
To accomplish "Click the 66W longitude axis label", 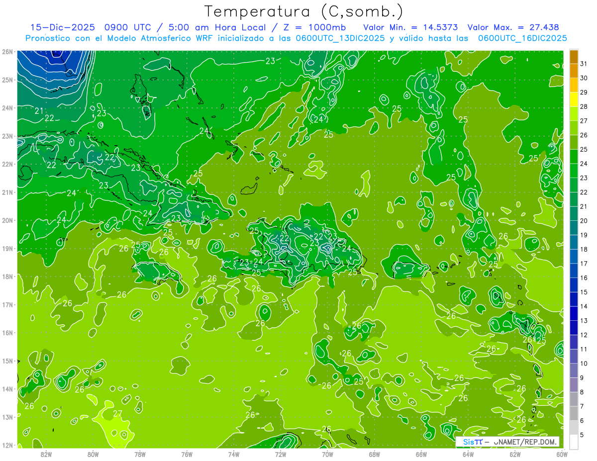I will pyautogui.click(x=421, y=454).
